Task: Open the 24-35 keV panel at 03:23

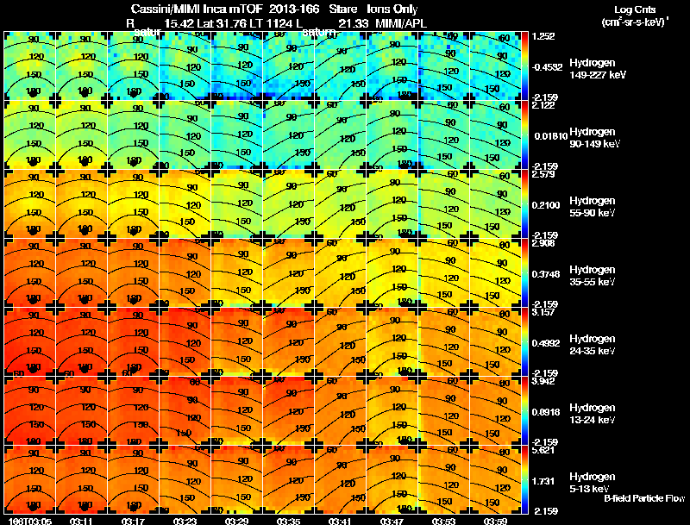Action: (185, 342)
